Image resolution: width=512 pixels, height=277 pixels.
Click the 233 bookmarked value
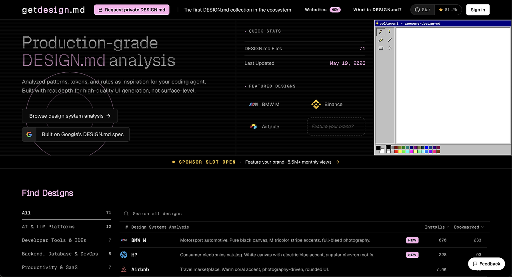coord(477,240)
